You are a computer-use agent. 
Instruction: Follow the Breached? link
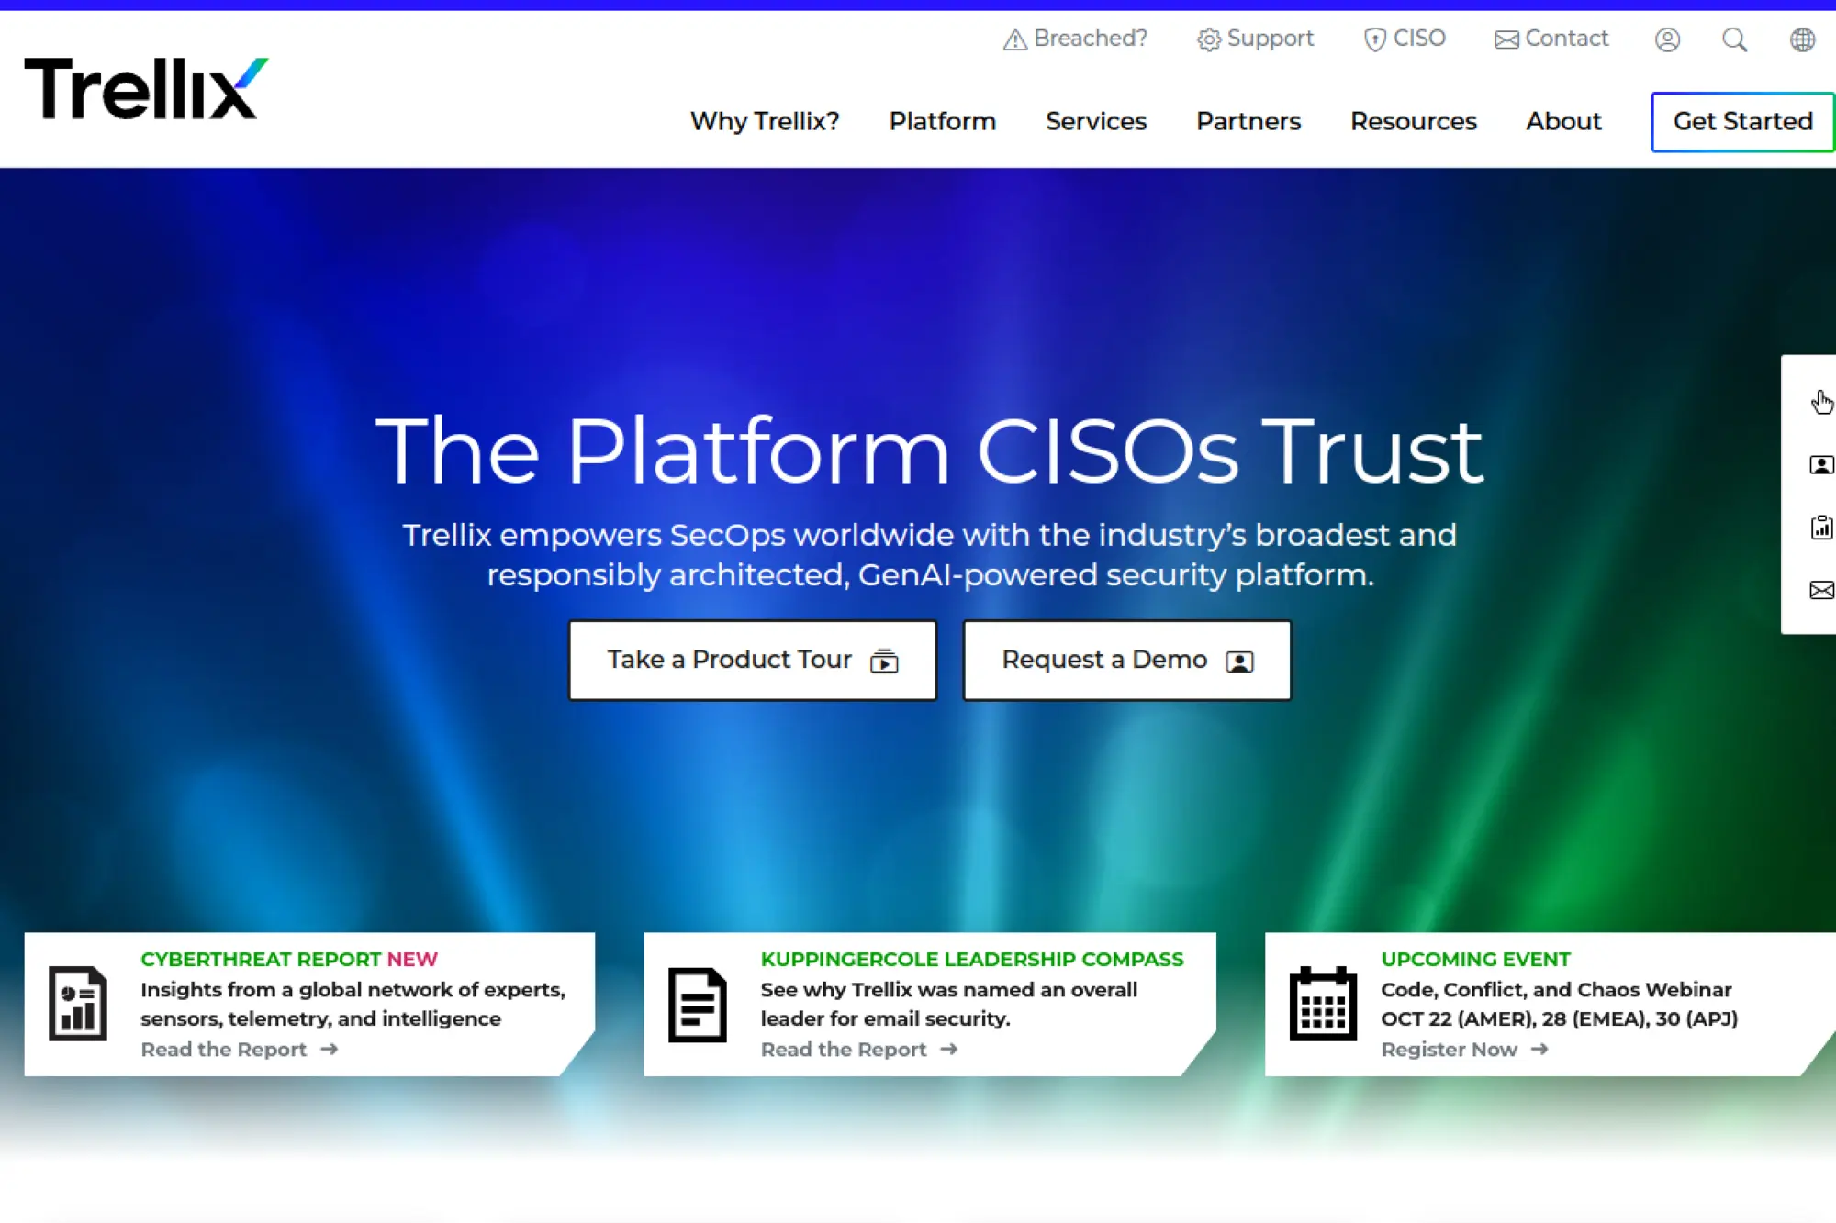1075,39
